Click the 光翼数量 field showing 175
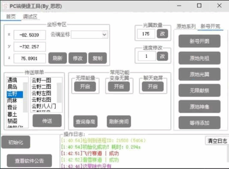 click(x=146, y=34)
